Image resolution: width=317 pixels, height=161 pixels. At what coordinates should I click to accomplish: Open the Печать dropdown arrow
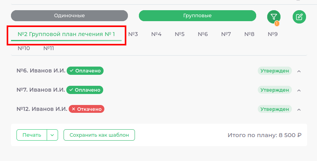(53, 135)
